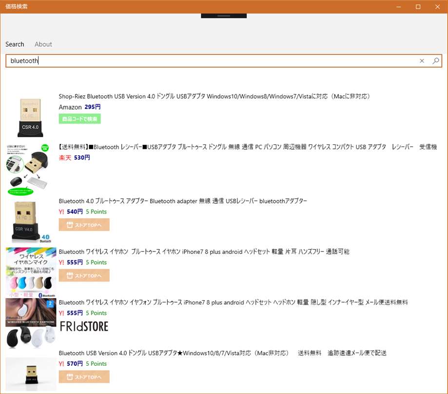Screen dimensions: 448x394
Task: Minimize the 価格検索 window
Action: point(399,6)
